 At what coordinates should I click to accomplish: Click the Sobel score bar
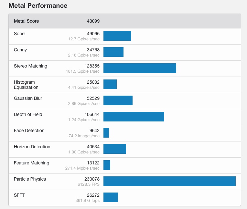point(117,36)
